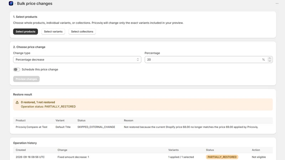Click the Action column header
285x160 pixels.
tap(256, 150)
